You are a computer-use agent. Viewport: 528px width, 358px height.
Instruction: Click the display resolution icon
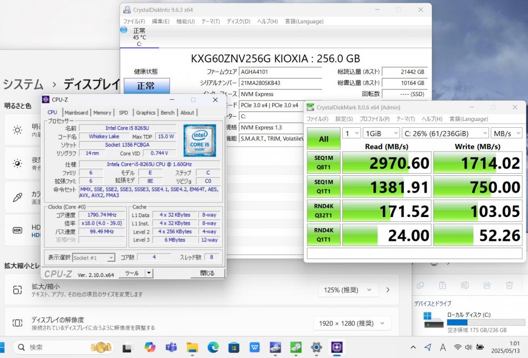point(17,323)
